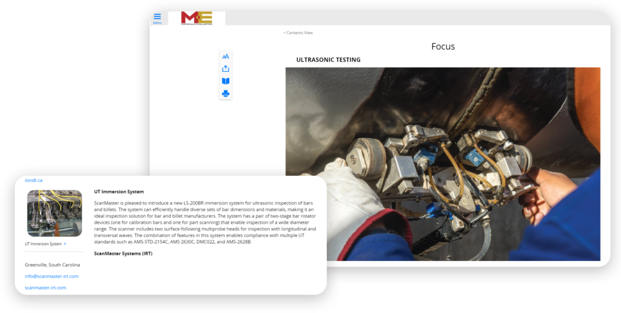The width and height of the screenshot is (621, 313).
Task: Open the text size AA tool
Action: pyautogui.click(x=226, y=56)
